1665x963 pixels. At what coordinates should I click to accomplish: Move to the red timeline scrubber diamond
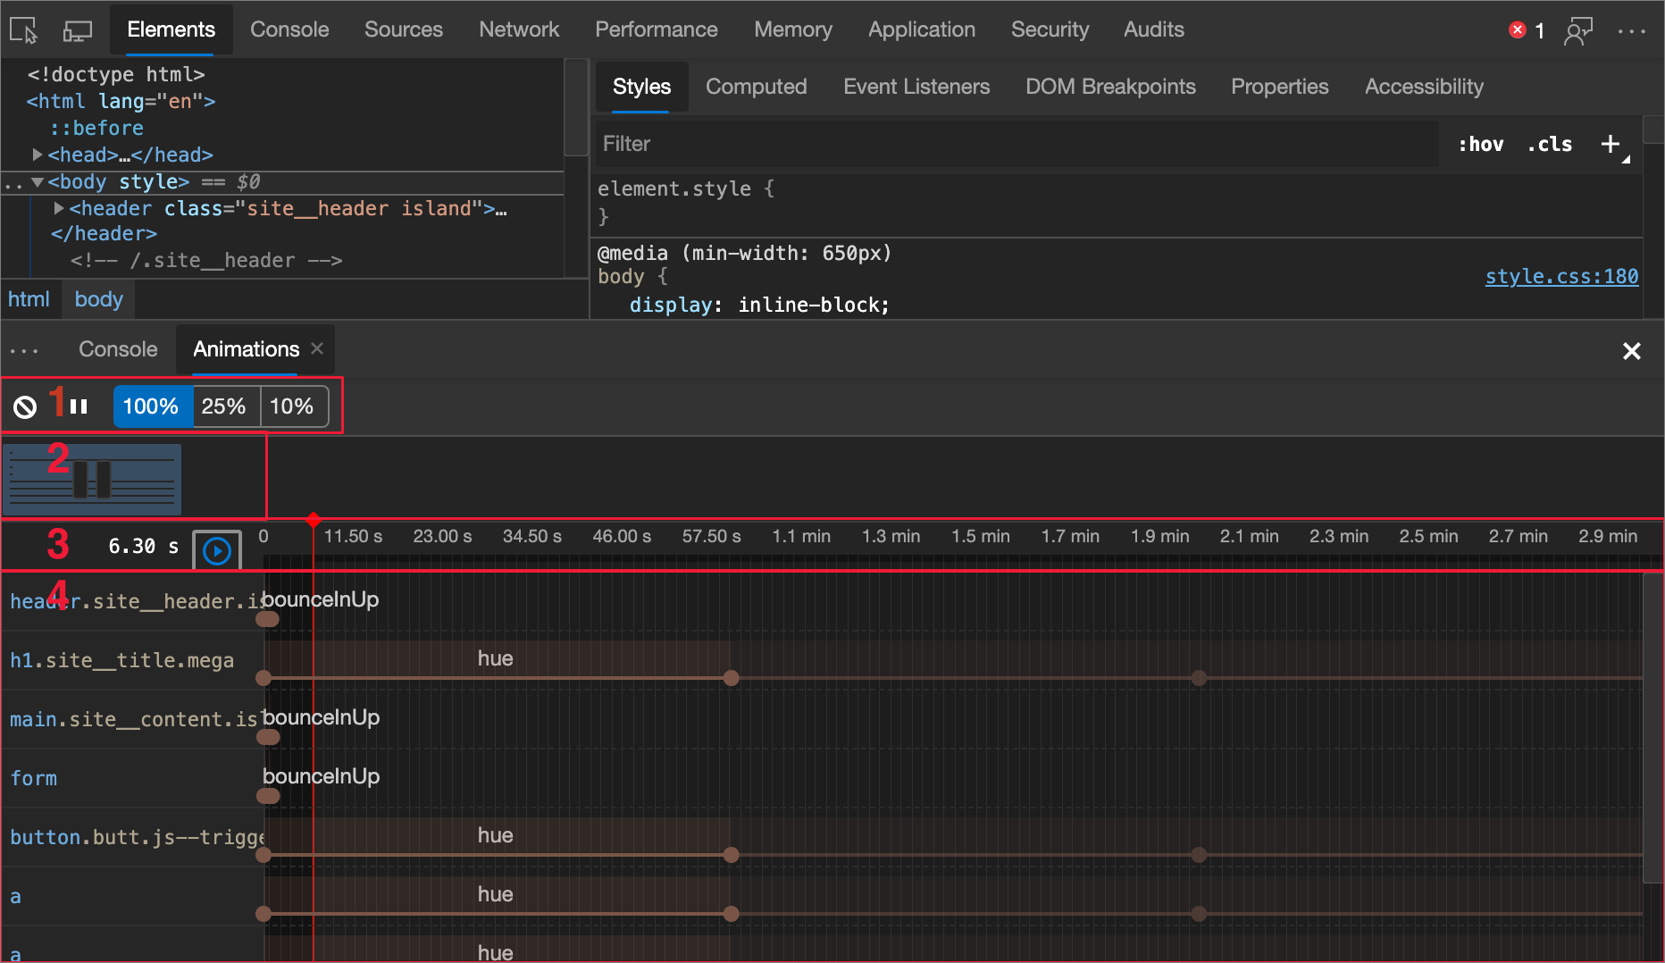[314, 519]
